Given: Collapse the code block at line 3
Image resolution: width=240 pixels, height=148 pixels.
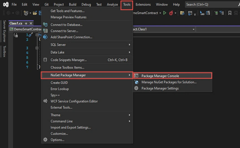Looking at the screenshot, I should (37, 48).
